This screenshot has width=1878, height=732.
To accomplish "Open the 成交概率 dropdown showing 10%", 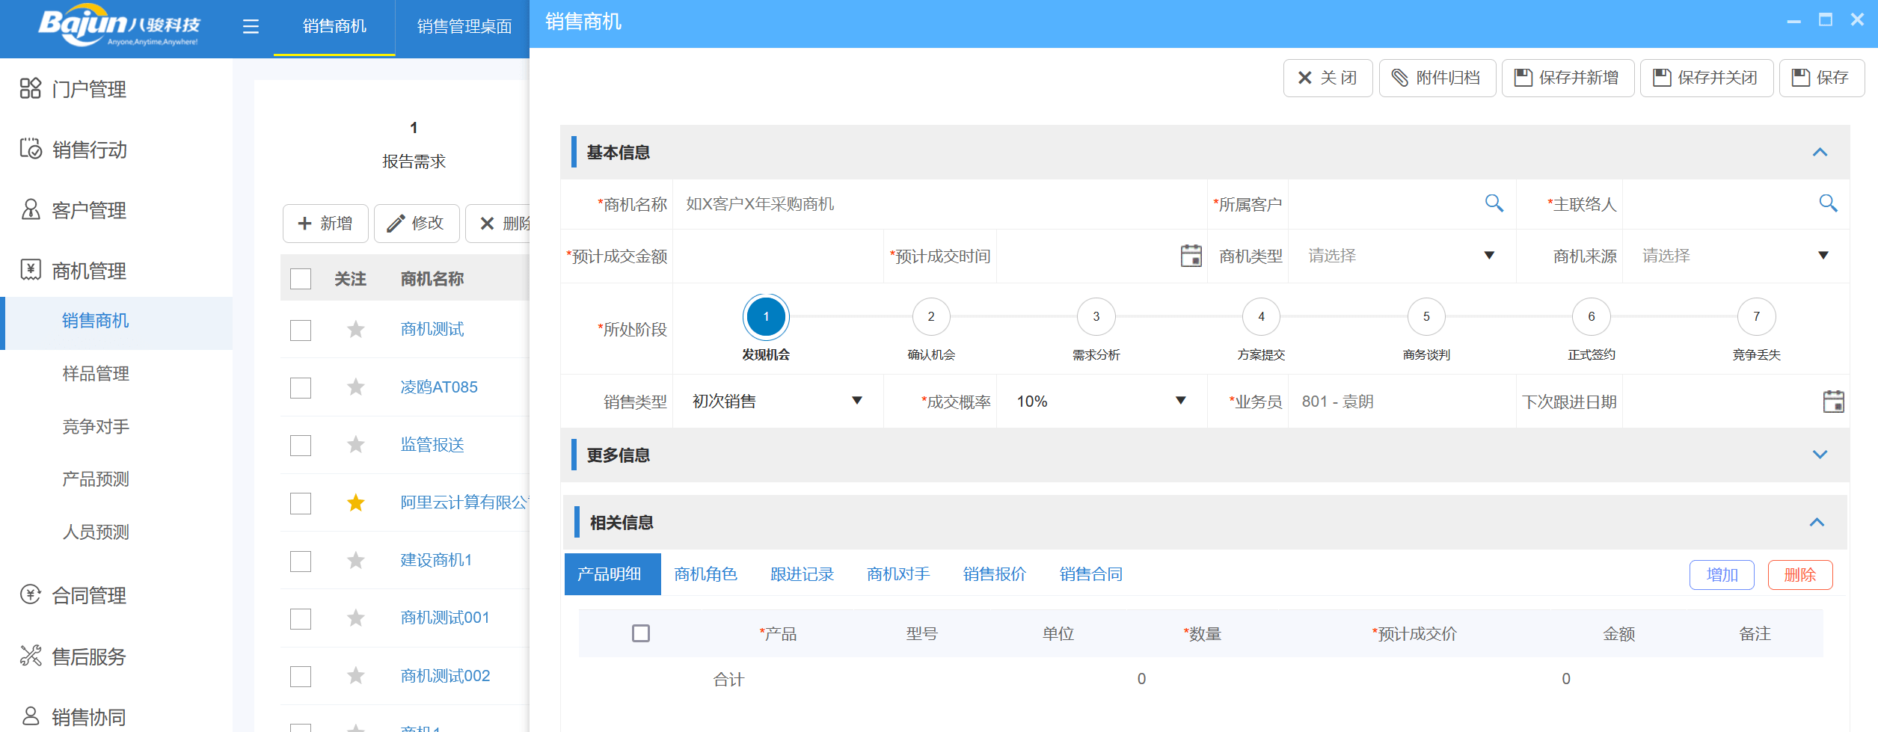I will [1180, 401].
